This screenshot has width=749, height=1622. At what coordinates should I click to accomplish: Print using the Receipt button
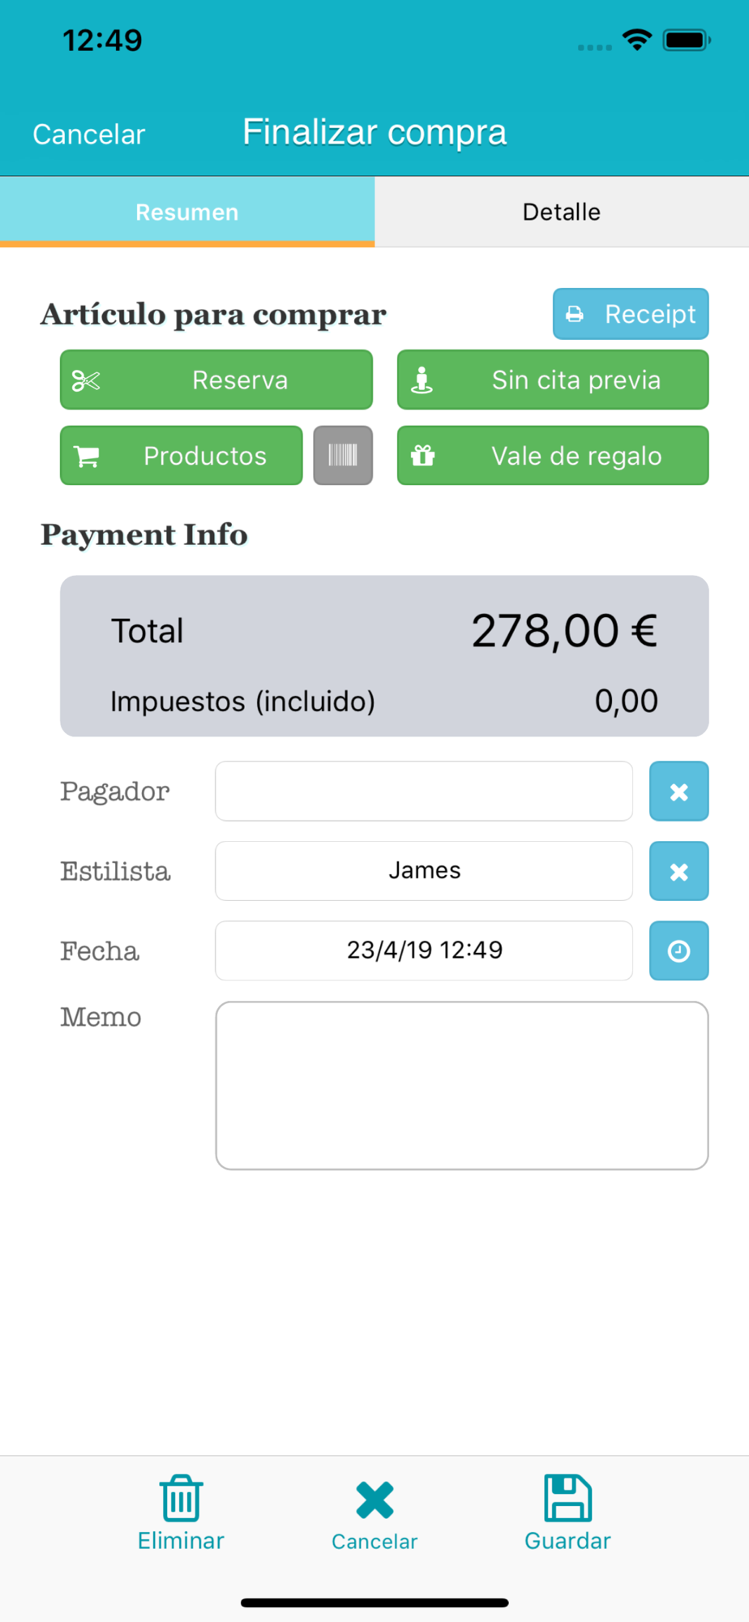(631, 314)
